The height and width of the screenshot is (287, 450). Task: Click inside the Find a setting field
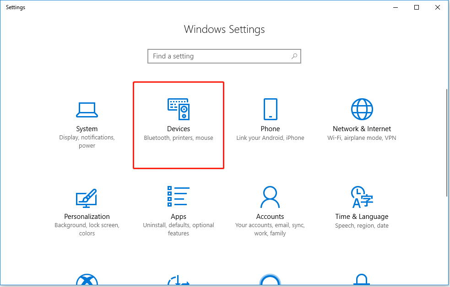(x=215, y=56)
